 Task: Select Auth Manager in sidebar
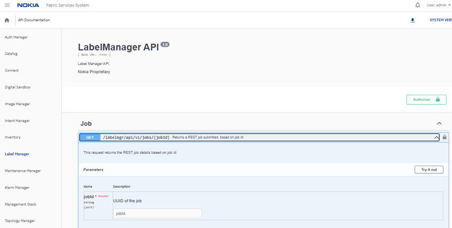pos(16,37)
